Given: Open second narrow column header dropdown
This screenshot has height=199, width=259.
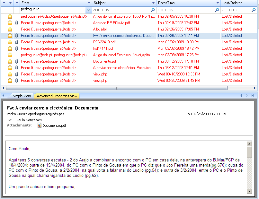Looking at the screenshot, I should click(x=10, y=3).
